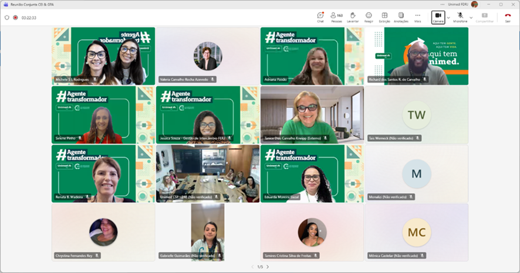Open the Pessoas participants list

point(336,17)
